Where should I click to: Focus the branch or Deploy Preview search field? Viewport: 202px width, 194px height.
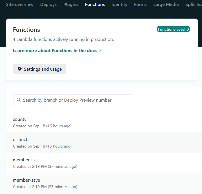76,100
